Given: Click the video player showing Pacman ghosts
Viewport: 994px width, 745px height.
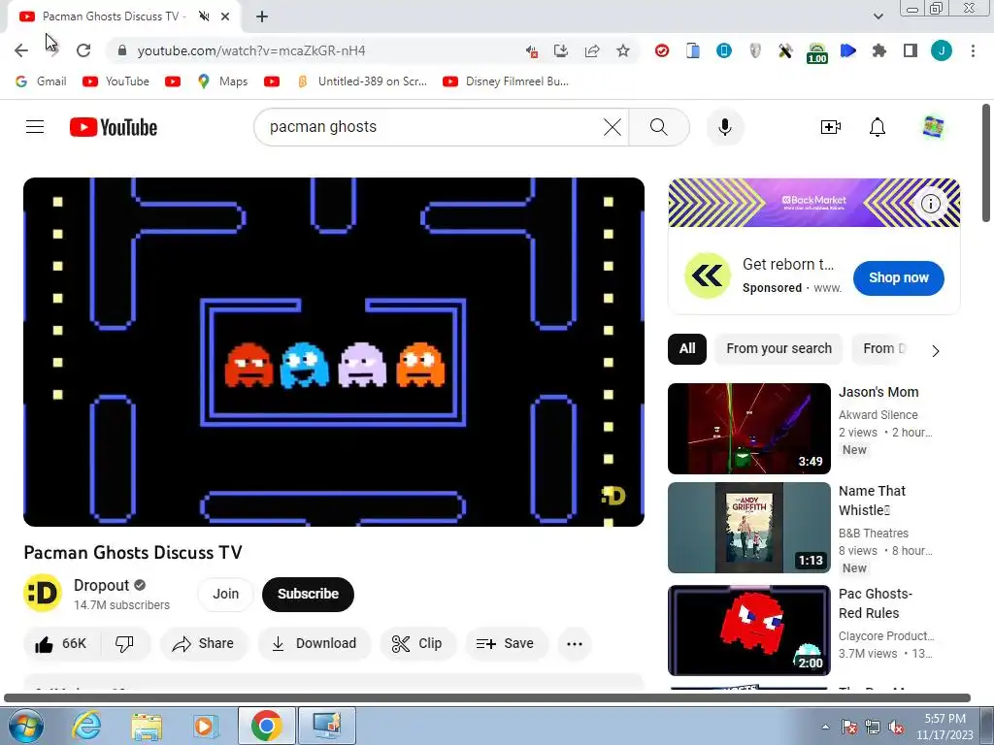Looking at the screenshot, I should tap(334, 352).
